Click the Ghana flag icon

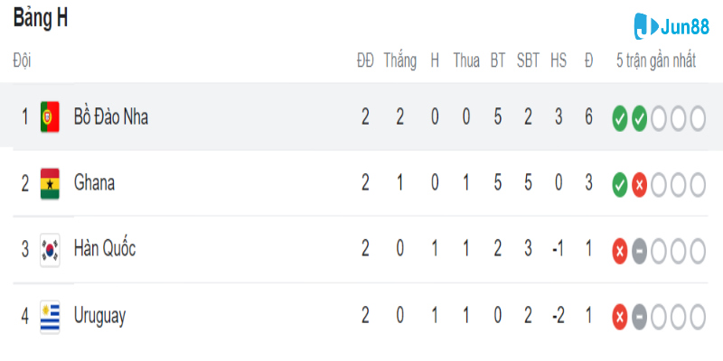[50, 183]
